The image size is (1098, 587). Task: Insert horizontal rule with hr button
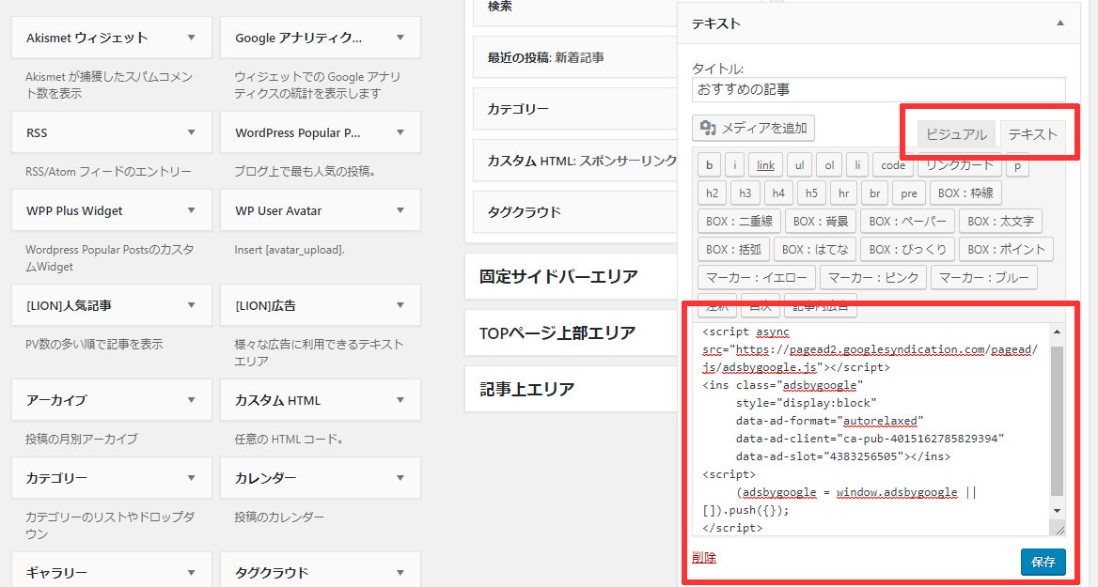[844, 193]
